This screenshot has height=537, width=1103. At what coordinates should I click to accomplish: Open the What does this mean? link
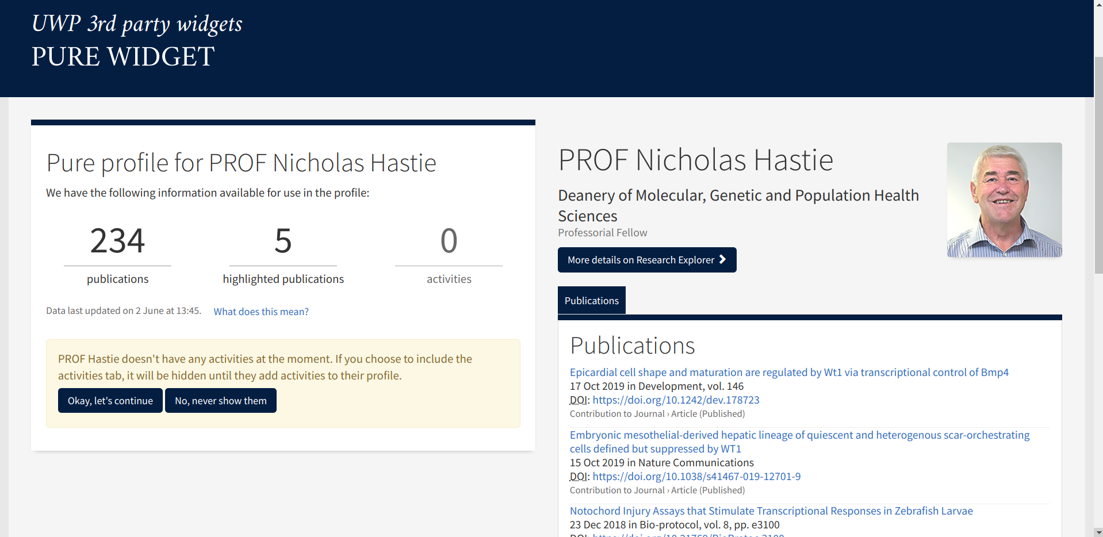tap(261, 312)
